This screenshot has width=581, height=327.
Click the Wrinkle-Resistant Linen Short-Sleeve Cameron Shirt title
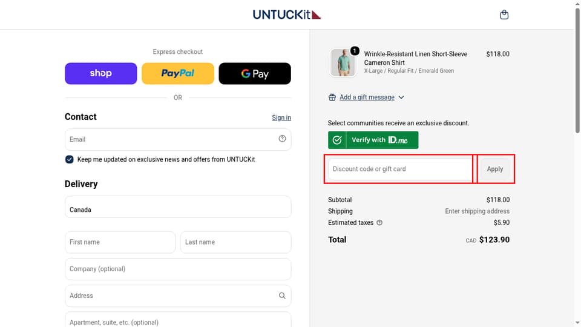(x=415, y=58)
